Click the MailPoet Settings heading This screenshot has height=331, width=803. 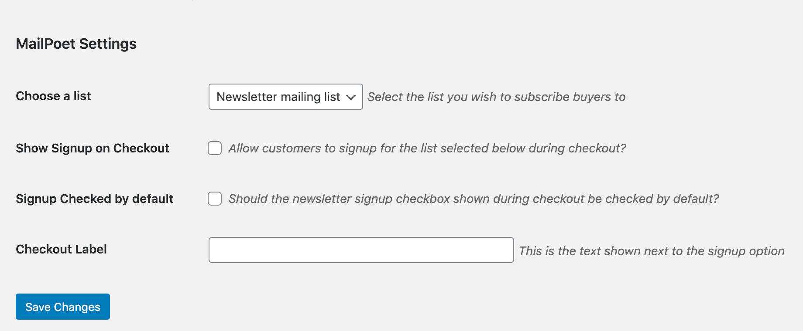tap(76, 44)
